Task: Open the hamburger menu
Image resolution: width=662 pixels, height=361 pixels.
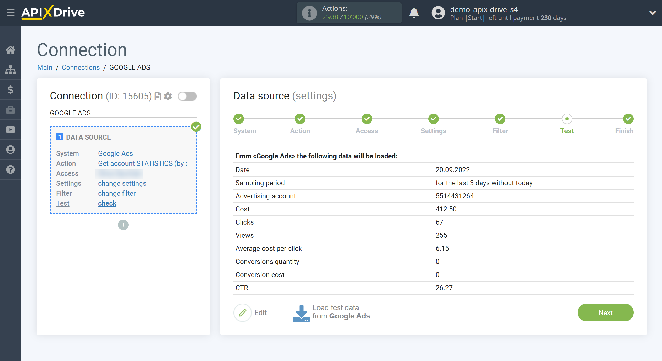Action: coord(10,13)
